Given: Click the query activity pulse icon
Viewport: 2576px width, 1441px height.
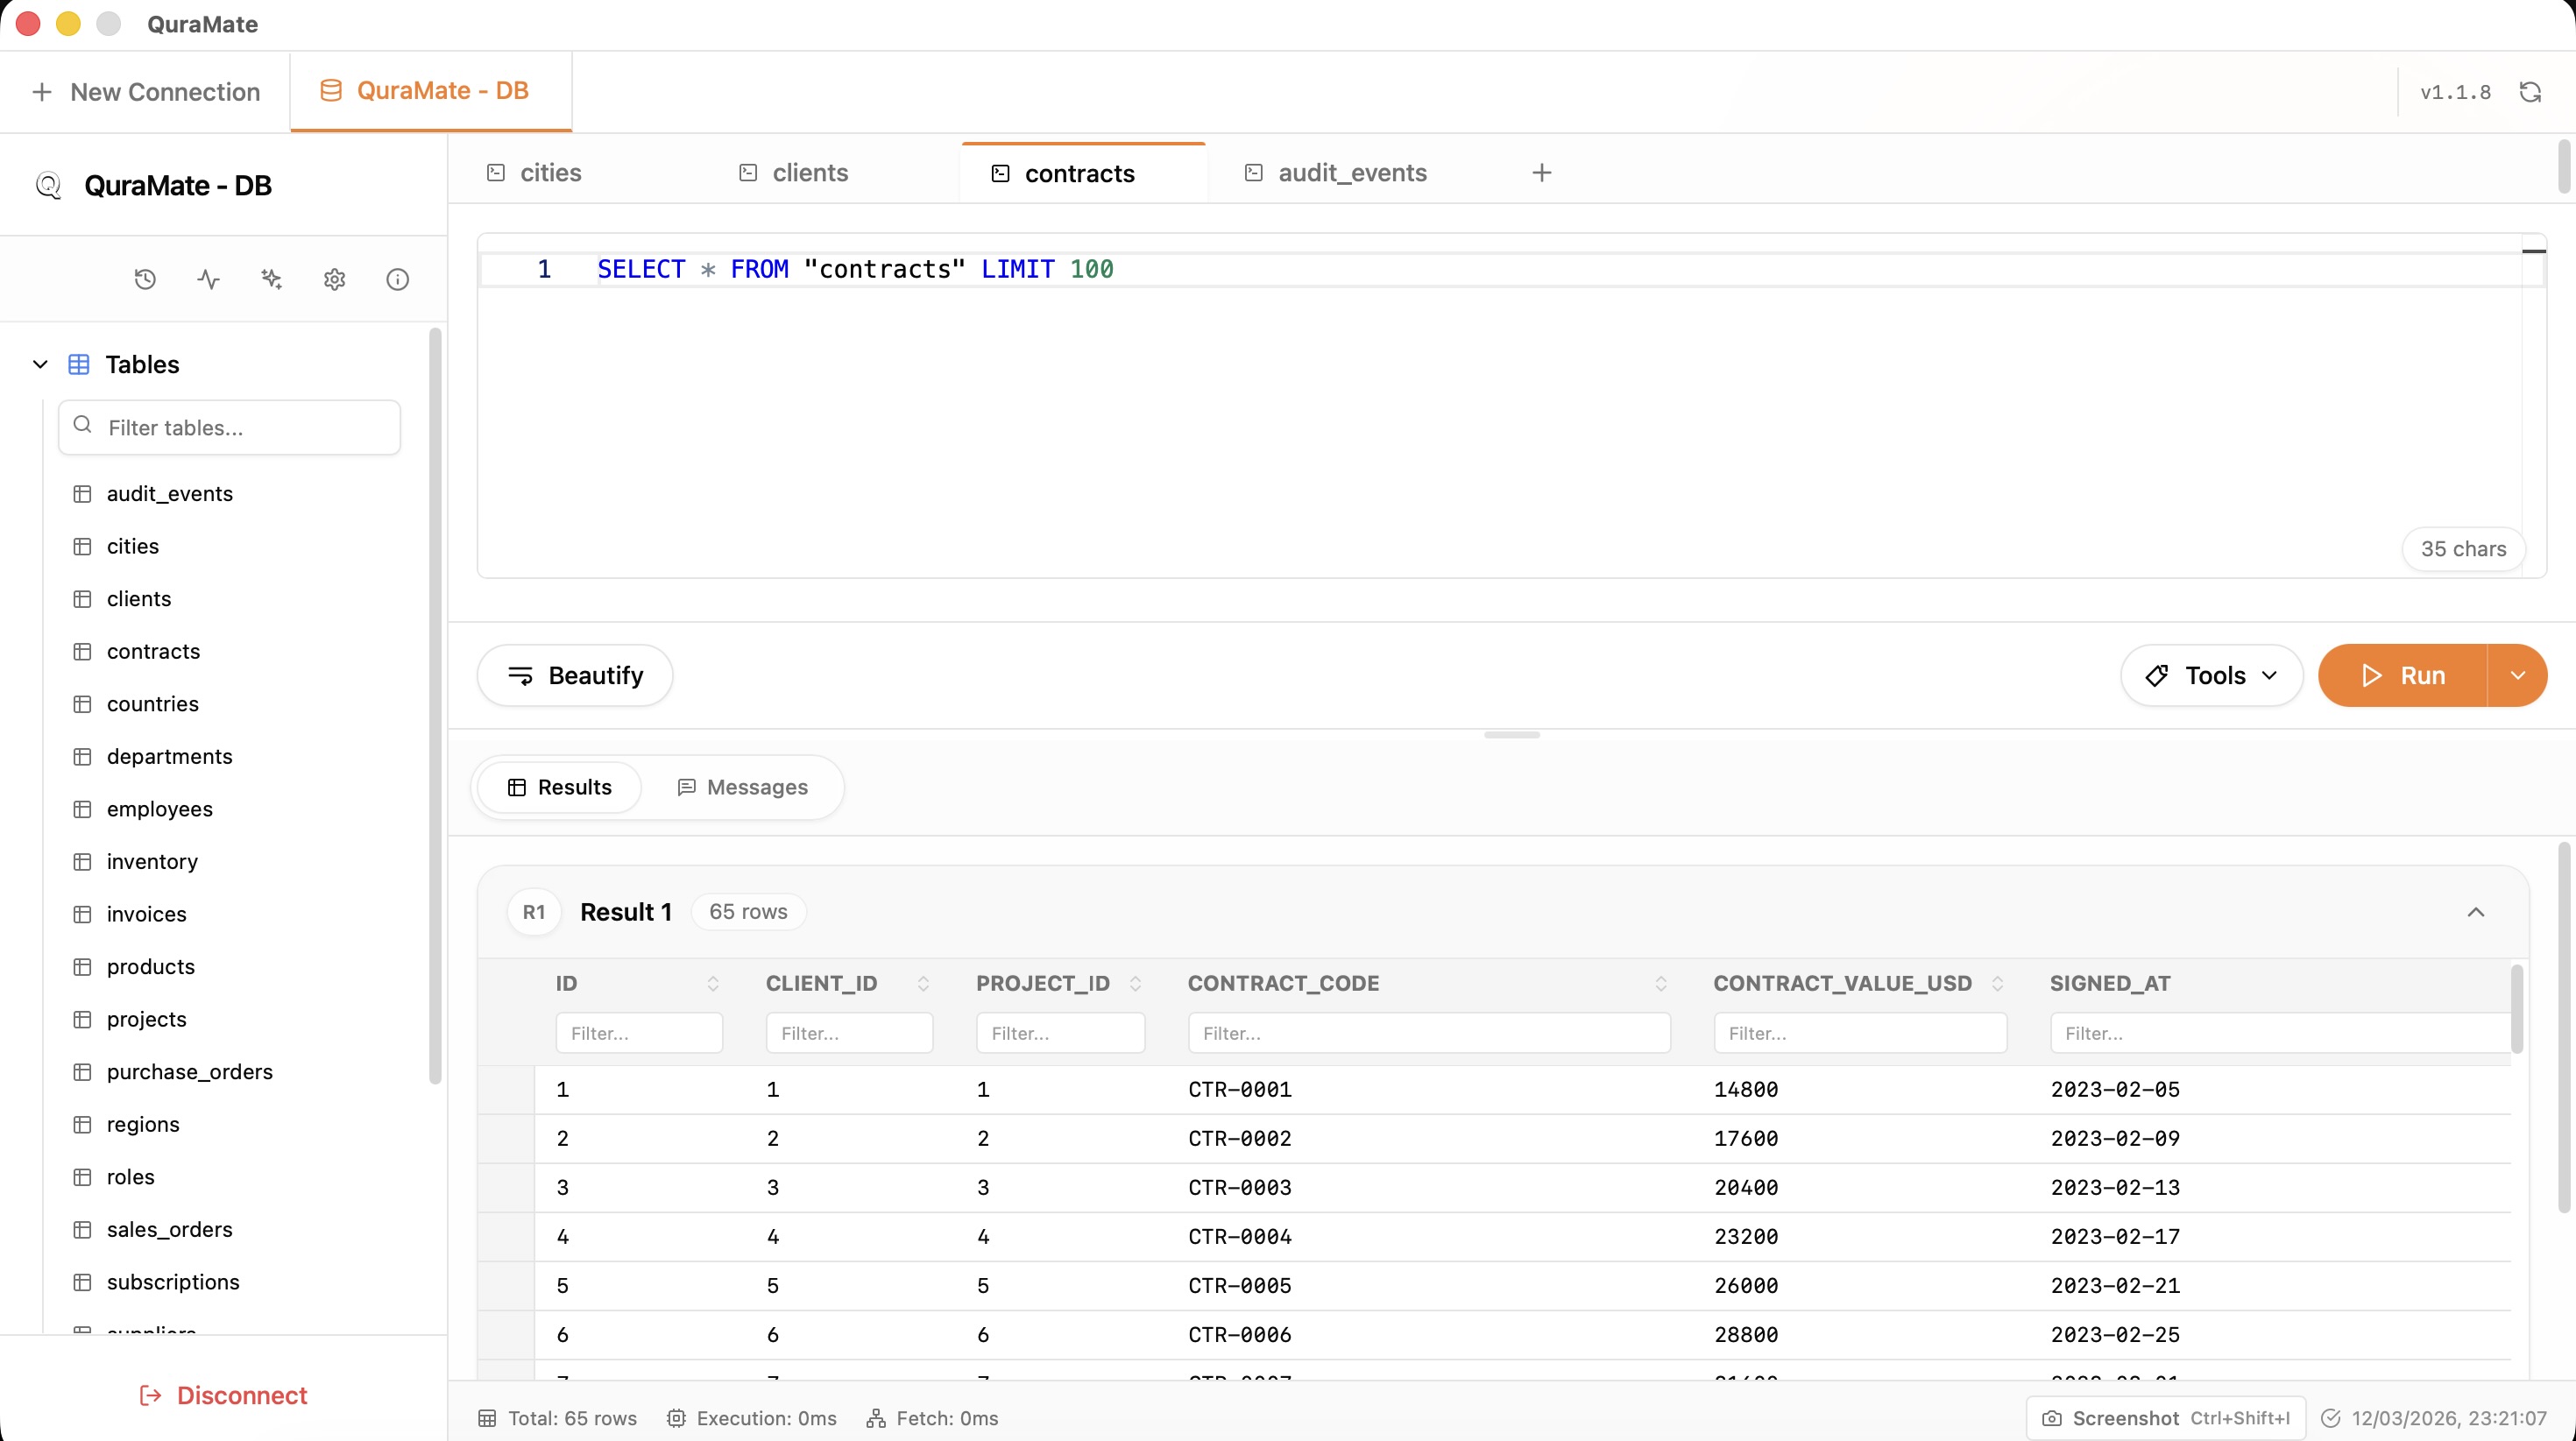Looking at the screenshot, I should coord(207,279).
